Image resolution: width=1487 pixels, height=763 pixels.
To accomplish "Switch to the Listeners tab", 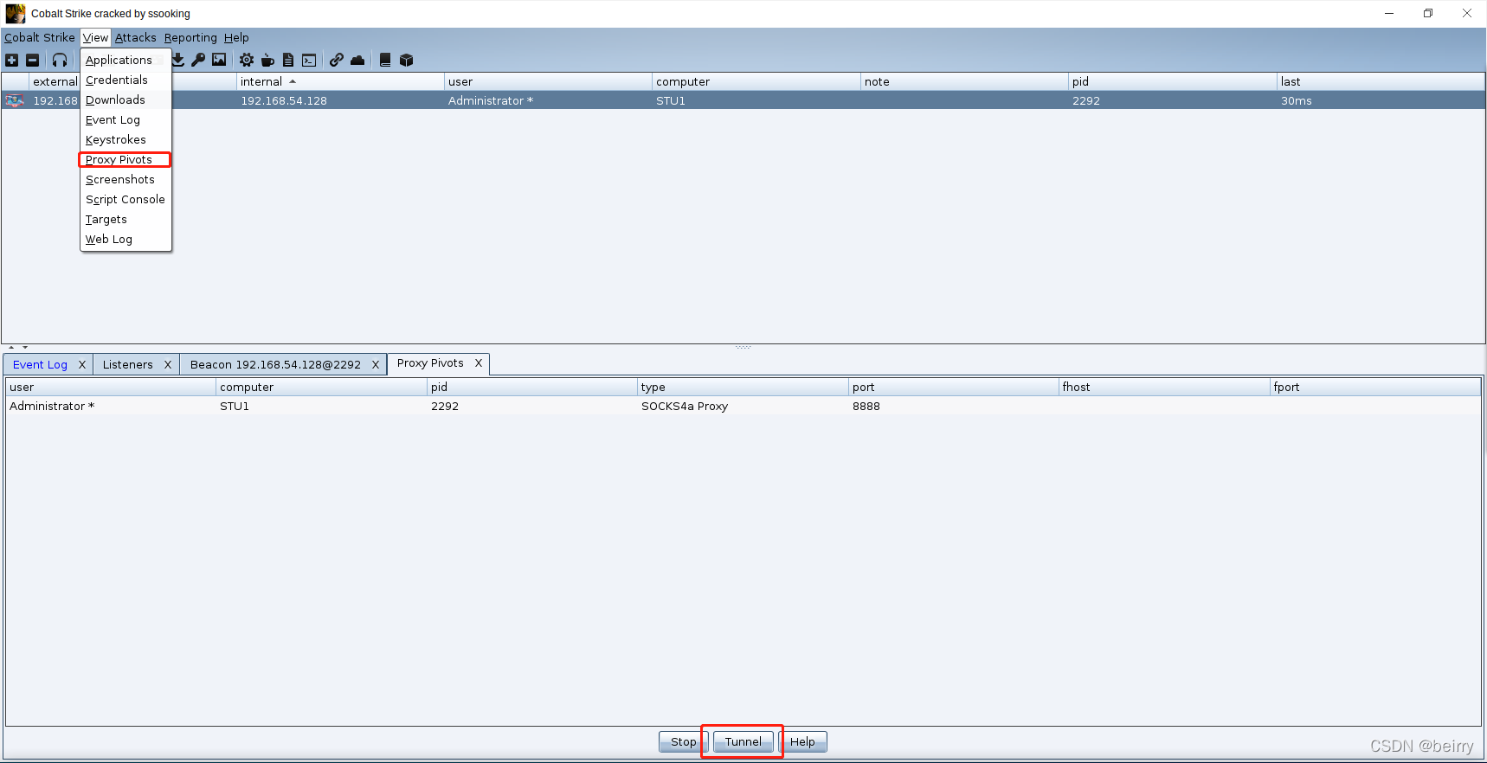I will [127, 364].
